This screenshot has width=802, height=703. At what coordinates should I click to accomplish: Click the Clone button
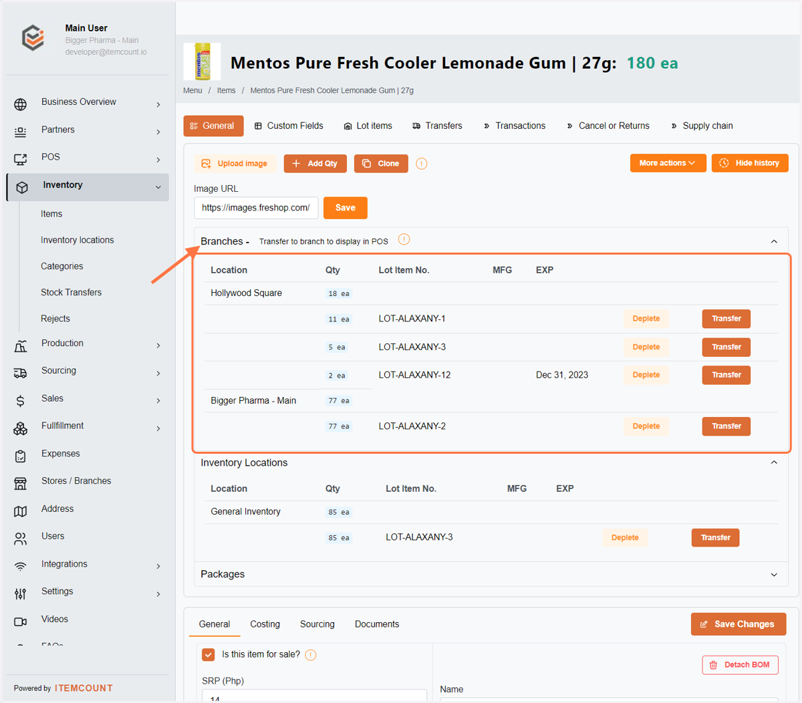(381, 164)
